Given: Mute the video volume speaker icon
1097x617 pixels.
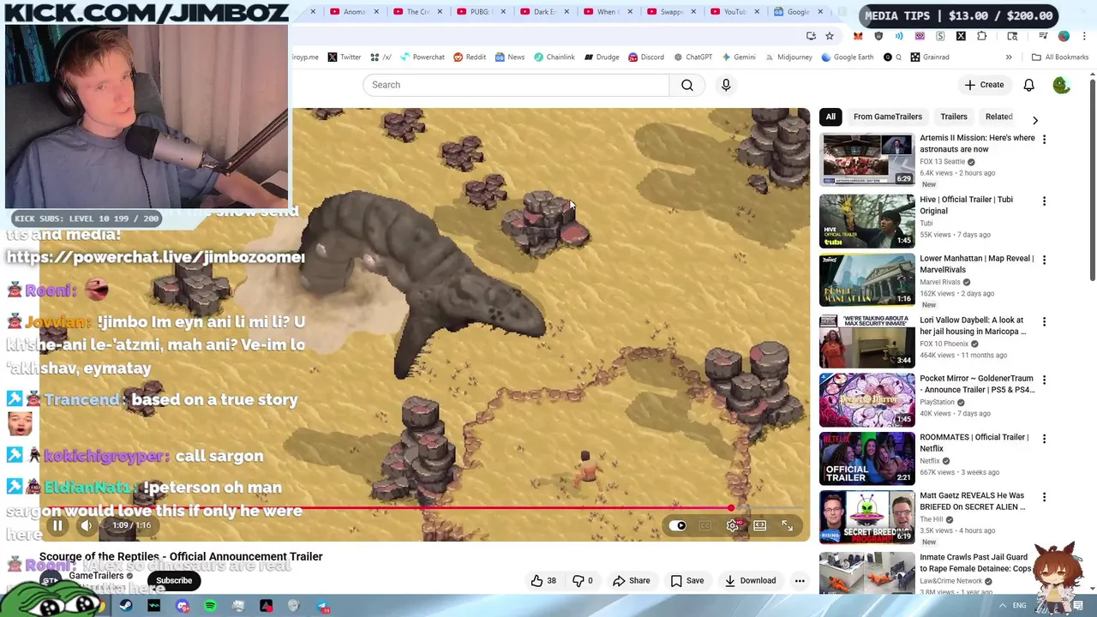Looking at the screenshot, I should point(87,525).
